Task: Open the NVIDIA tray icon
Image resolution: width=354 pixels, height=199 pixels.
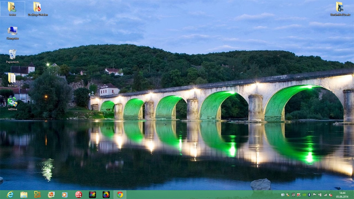Action: click(304, 195)
